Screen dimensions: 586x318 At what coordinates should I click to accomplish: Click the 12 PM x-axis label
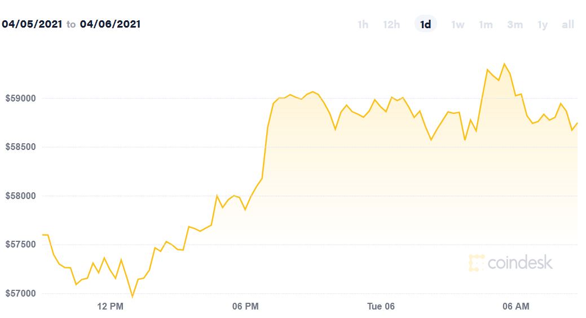point(110,306)
